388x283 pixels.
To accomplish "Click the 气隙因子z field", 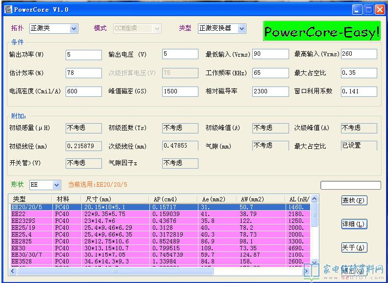I will [180, 163].
